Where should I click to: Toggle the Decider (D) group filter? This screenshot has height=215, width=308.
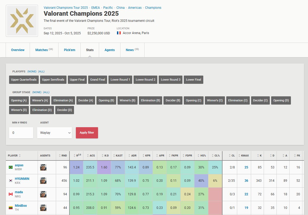click(x=65, y=110)
